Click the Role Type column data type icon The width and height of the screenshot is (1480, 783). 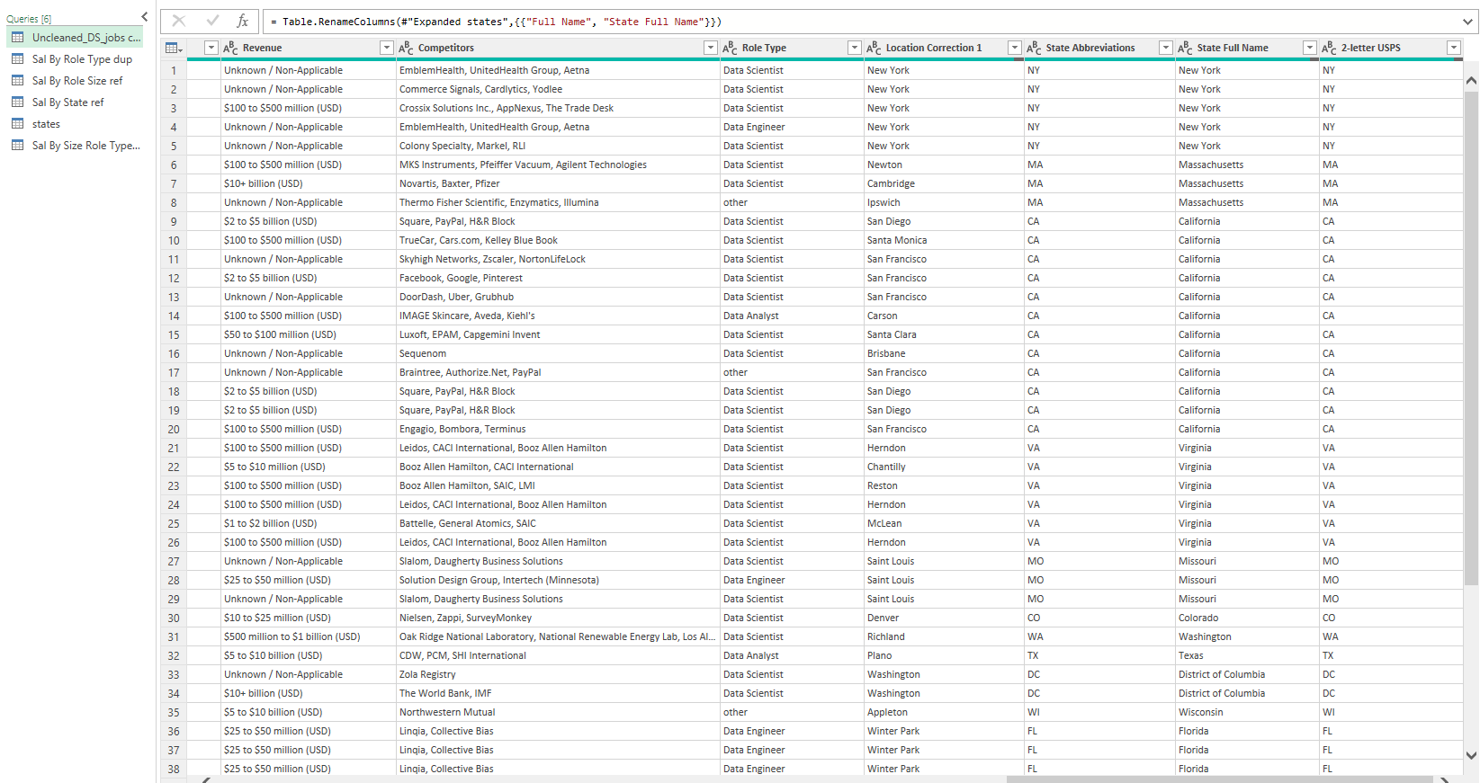pos(731,48)
